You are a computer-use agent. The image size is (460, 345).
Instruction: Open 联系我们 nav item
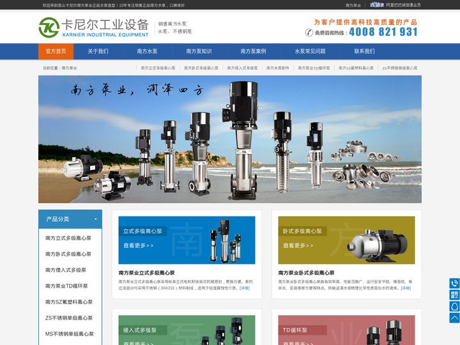point(364,51)
